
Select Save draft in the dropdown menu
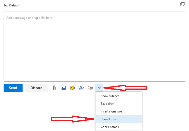point(107,104)
